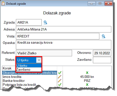The image size is (117, 96).
Task: Click the Opaska remark text box
Action: (x=64, y=45)
